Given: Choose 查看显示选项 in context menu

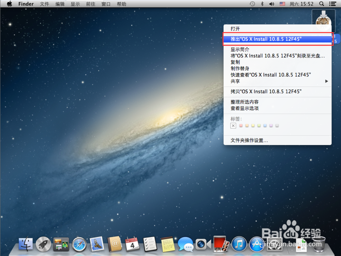Looking at the screenshot, I should click(x=278, y=108).
